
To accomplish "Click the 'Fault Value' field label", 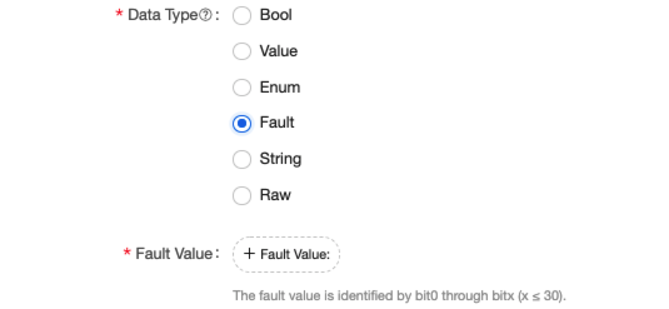I will coord(174,254).
